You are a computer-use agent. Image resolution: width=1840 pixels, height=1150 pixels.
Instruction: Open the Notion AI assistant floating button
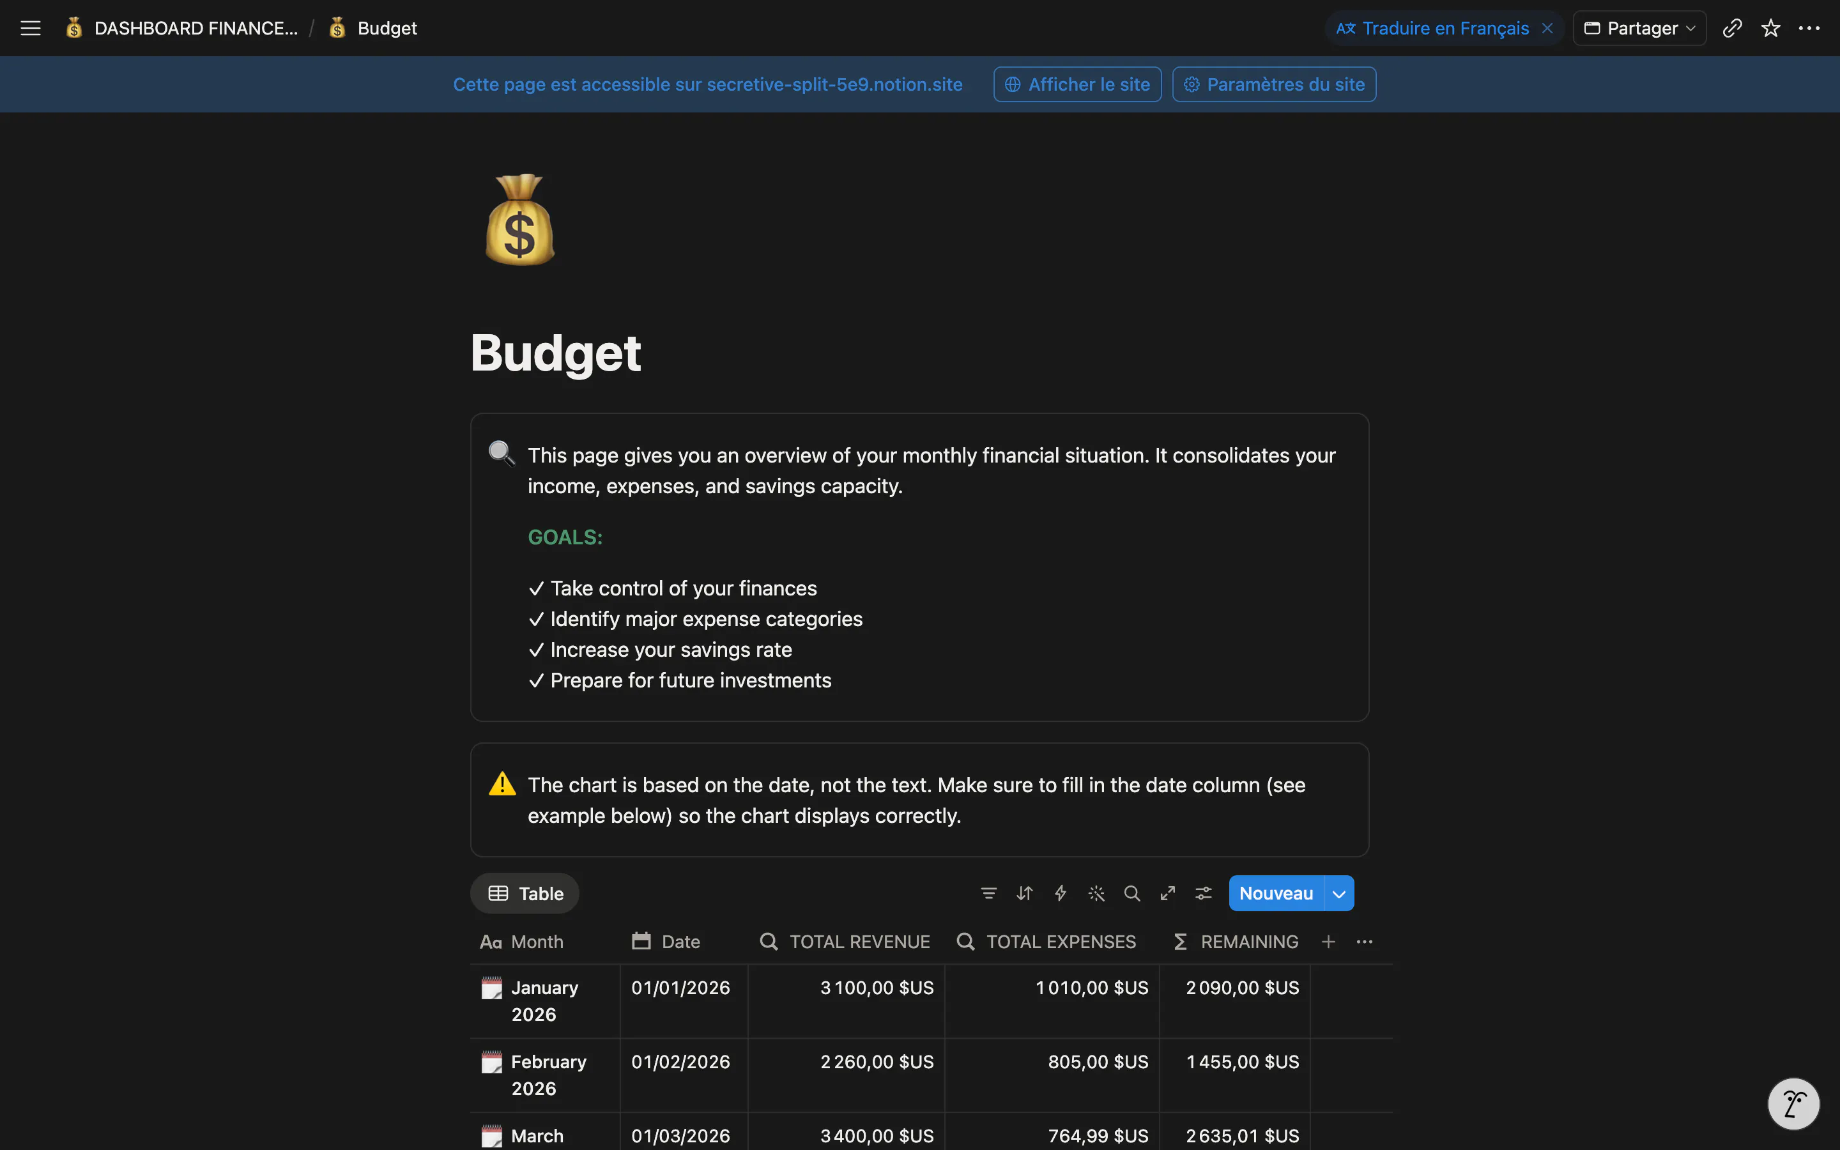point(1793,1103)
